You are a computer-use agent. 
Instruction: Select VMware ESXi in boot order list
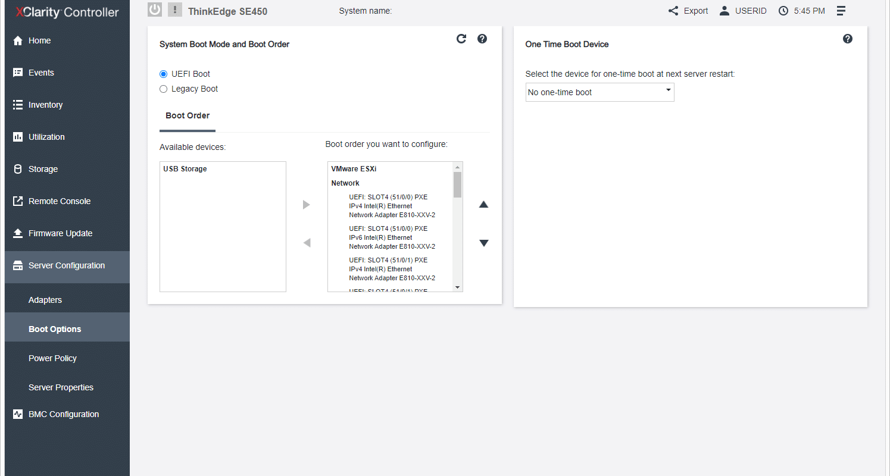click(x=354, y=169)
